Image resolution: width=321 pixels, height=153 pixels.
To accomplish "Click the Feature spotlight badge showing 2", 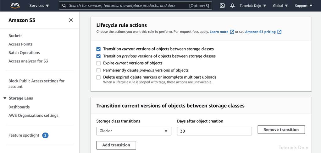I will [x=45, y=135].
